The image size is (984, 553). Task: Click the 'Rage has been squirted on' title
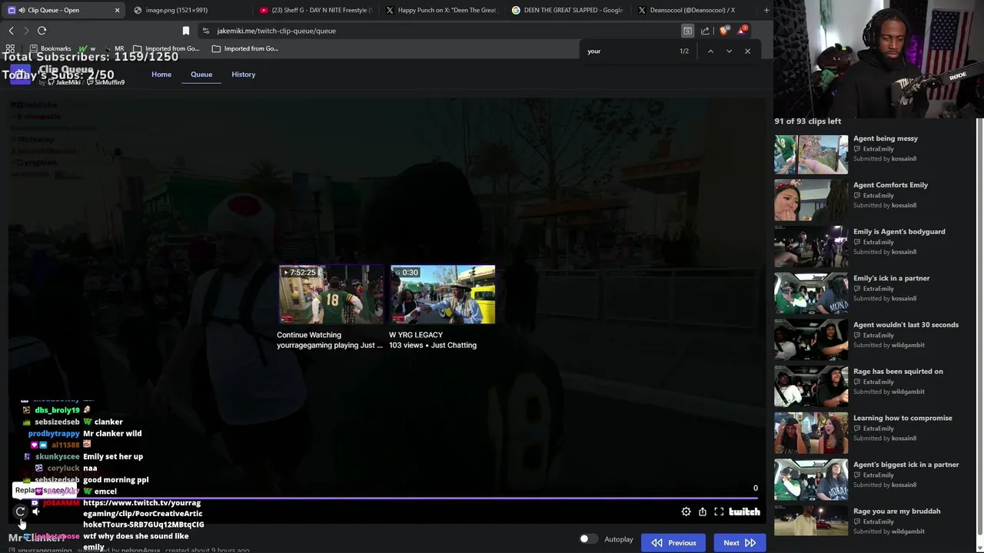[x=898, y=372]
